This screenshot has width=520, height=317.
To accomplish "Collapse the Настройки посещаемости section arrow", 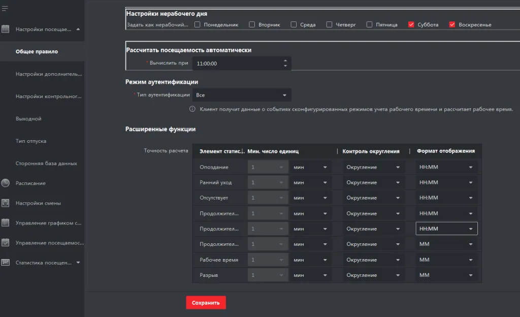I will coord(78,29).
